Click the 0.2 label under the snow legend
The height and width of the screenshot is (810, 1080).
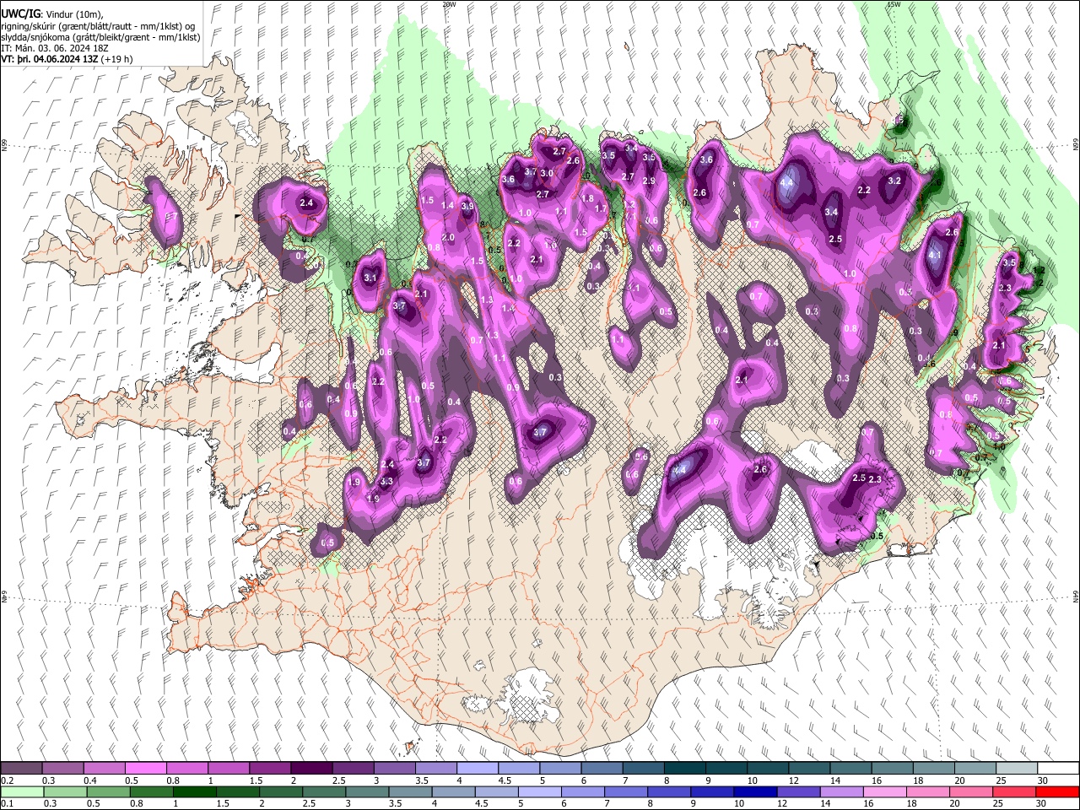(x=8, y=780)
